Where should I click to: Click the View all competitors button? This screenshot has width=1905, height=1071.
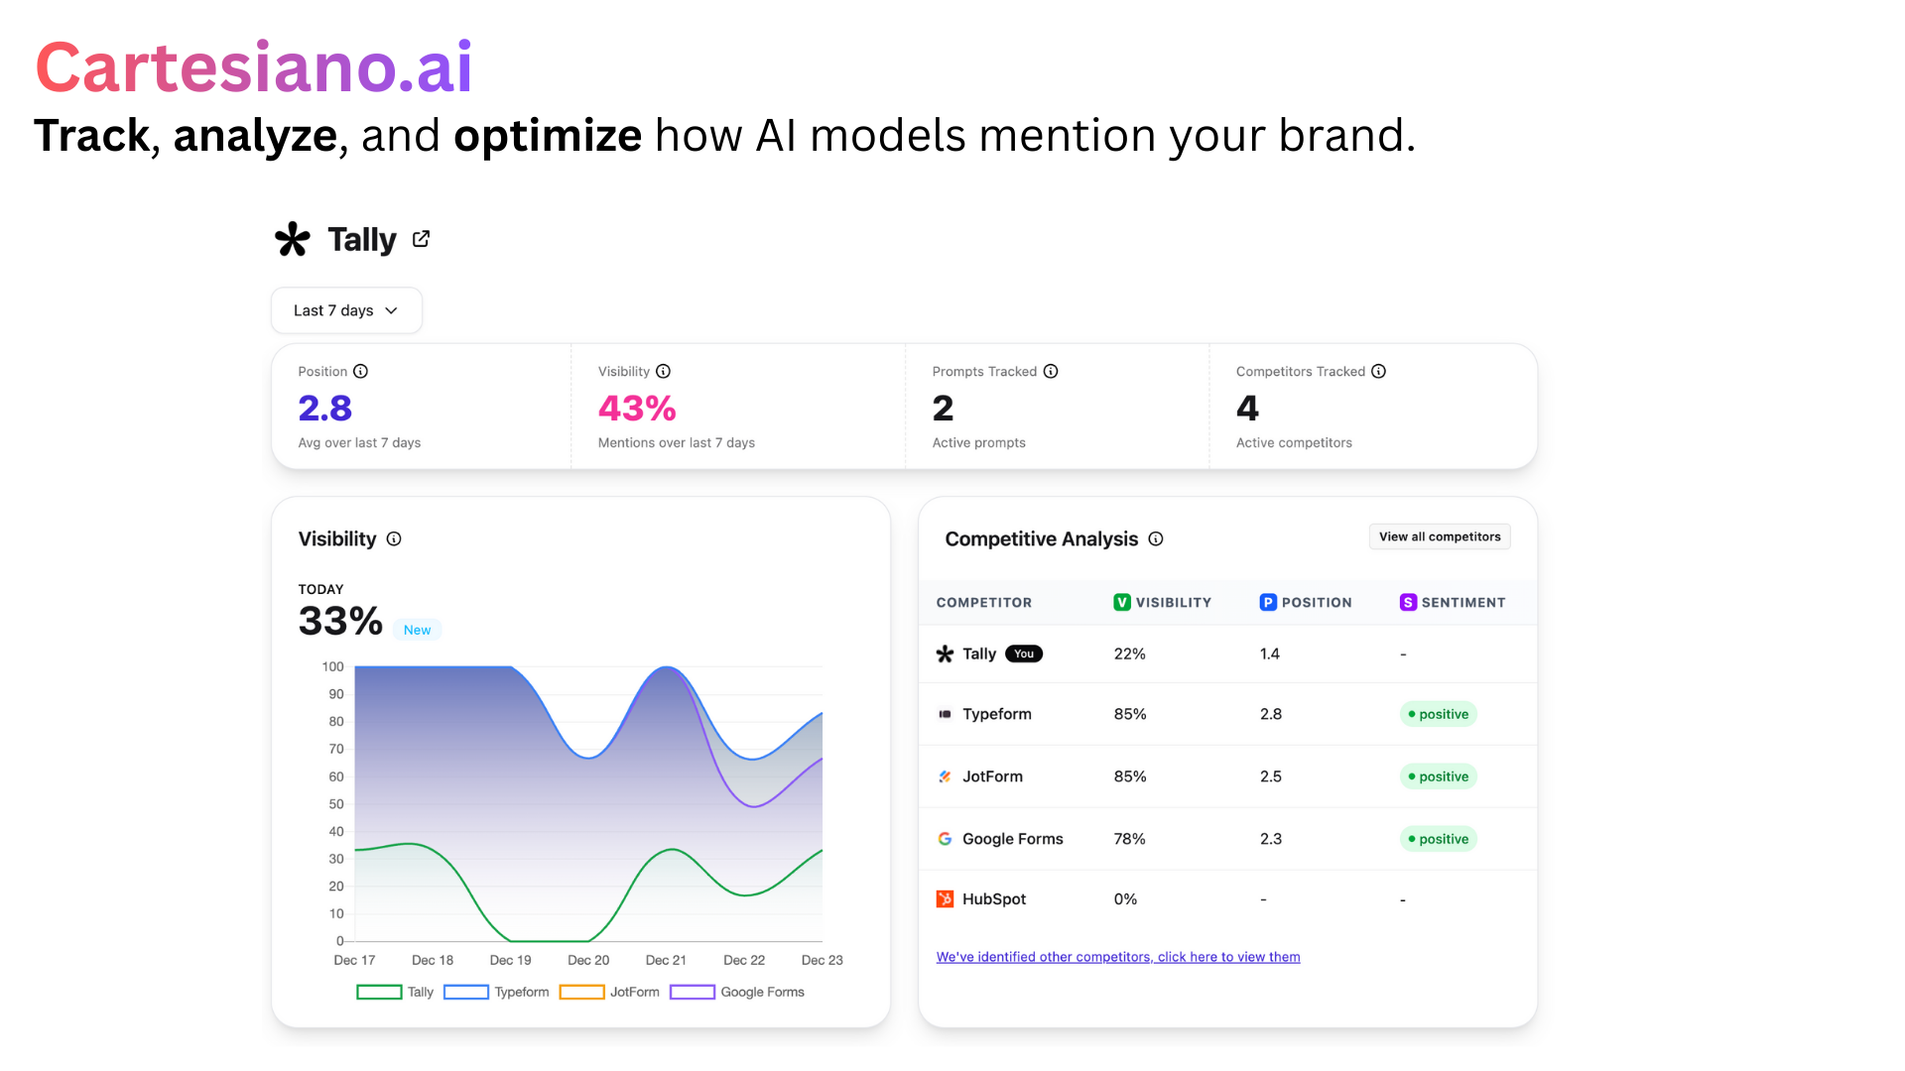point(1439,536)
